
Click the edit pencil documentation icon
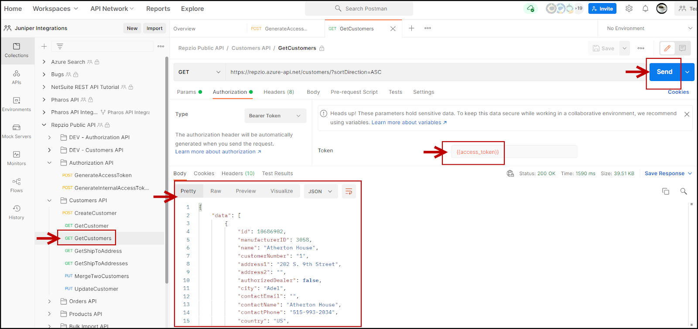click(x=667, y=48)
